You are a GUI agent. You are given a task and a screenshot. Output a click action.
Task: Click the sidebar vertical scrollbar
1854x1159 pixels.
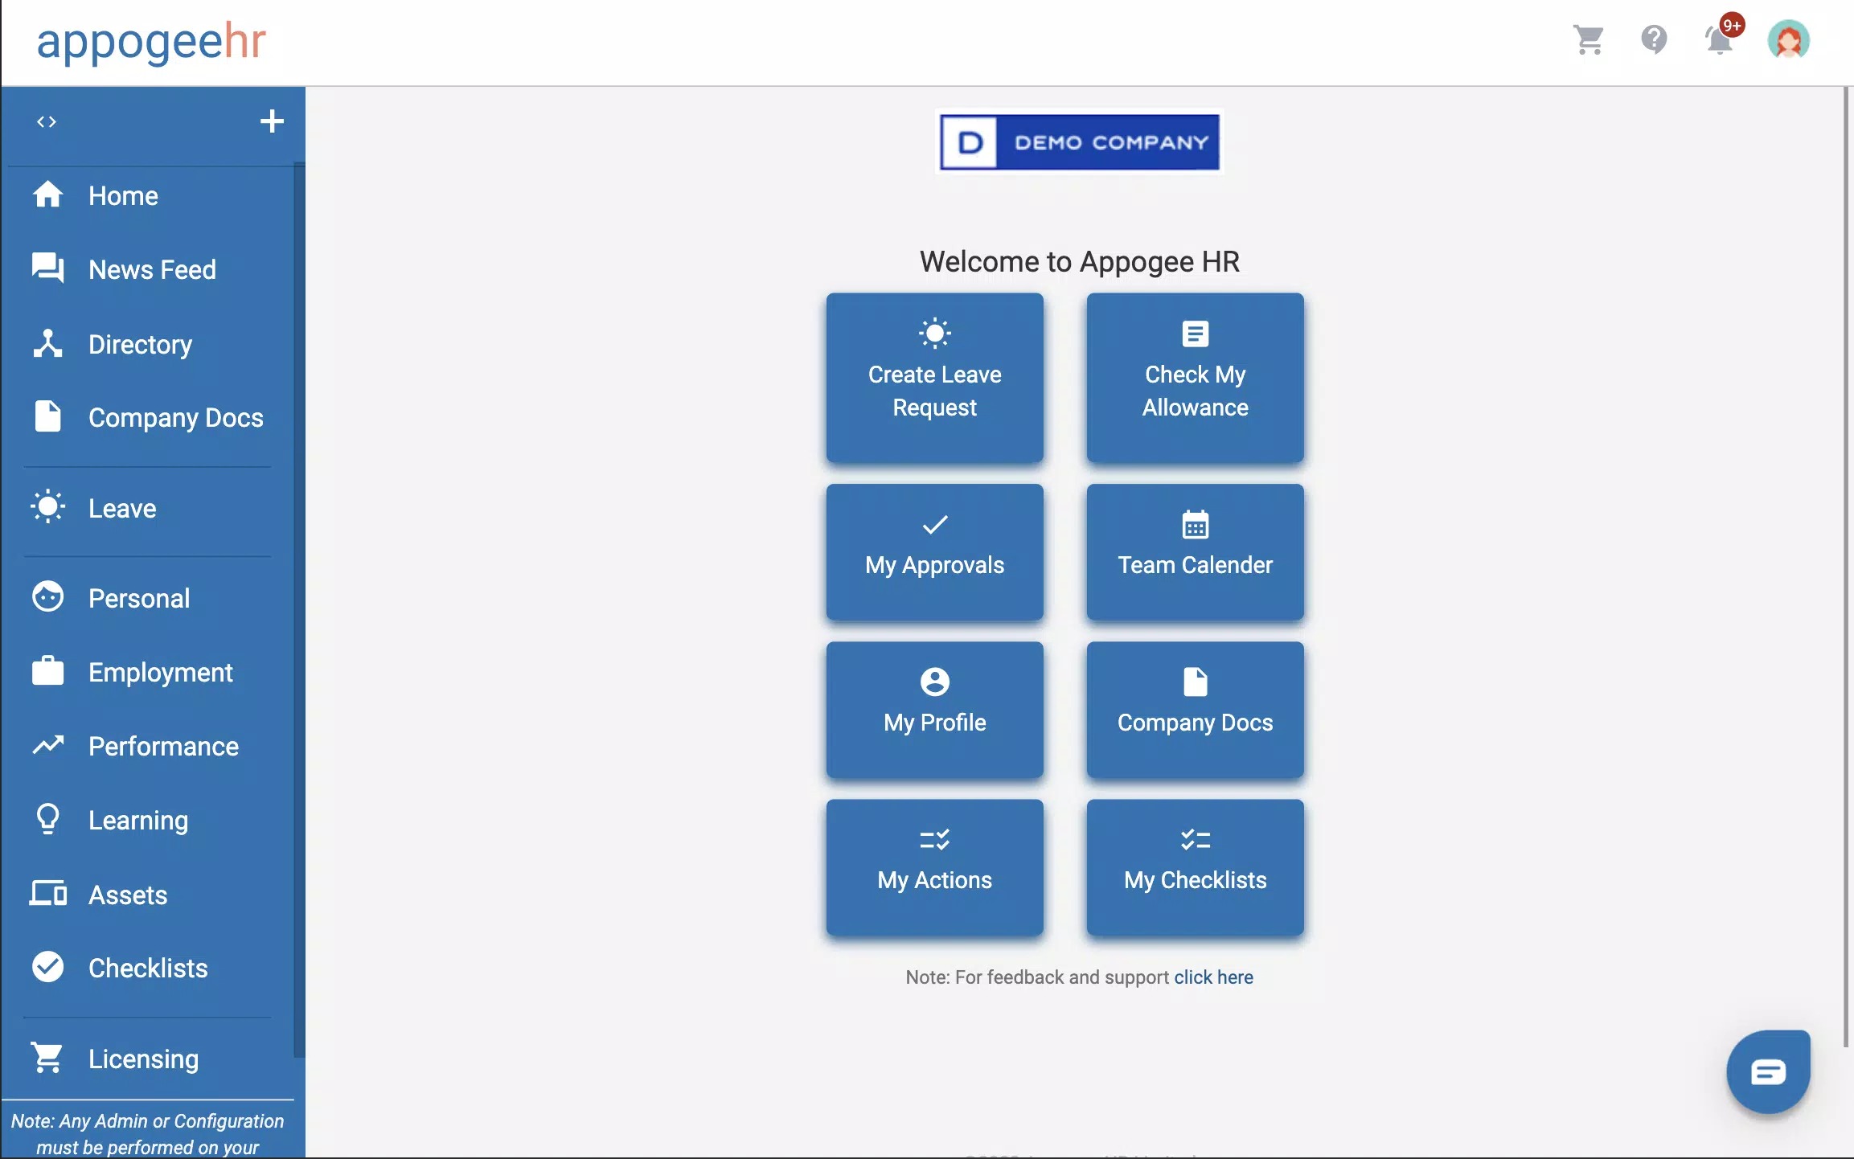pos(299,610)
